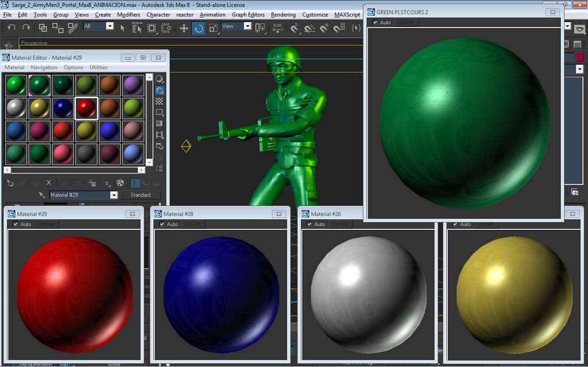The width and height of the screenshot is (588, 367).
Task: Click the Standard material type button
Action: tap(140, 195)
